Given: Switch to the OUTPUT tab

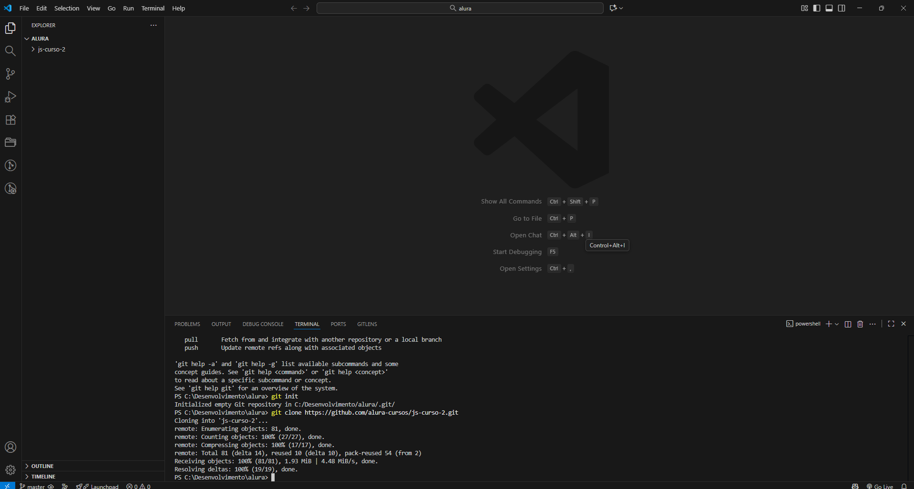Looking at the screenshot, I should pyautogui.click(x=221, y=324).
